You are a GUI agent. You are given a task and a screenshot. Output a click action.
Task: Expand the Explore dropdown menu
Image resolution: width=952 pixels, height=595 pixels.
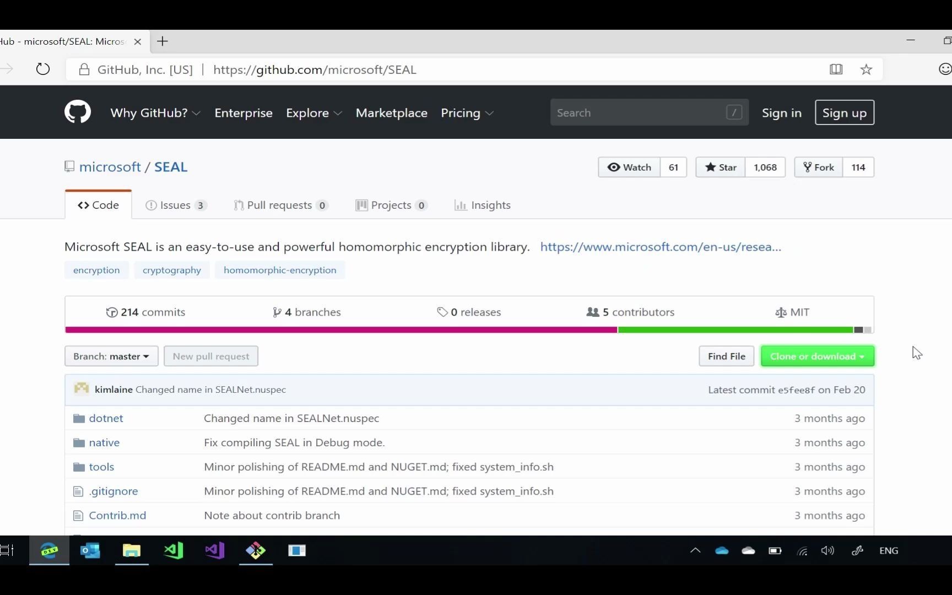(313, 113)
